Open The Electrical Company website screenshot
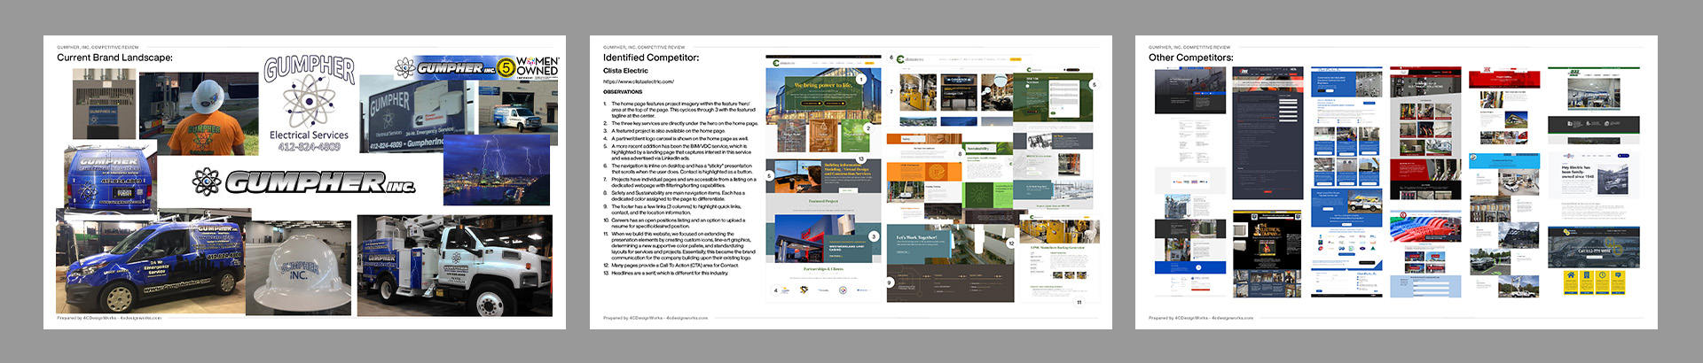This screenshot has height=363, width=1703. point(1267,255)
